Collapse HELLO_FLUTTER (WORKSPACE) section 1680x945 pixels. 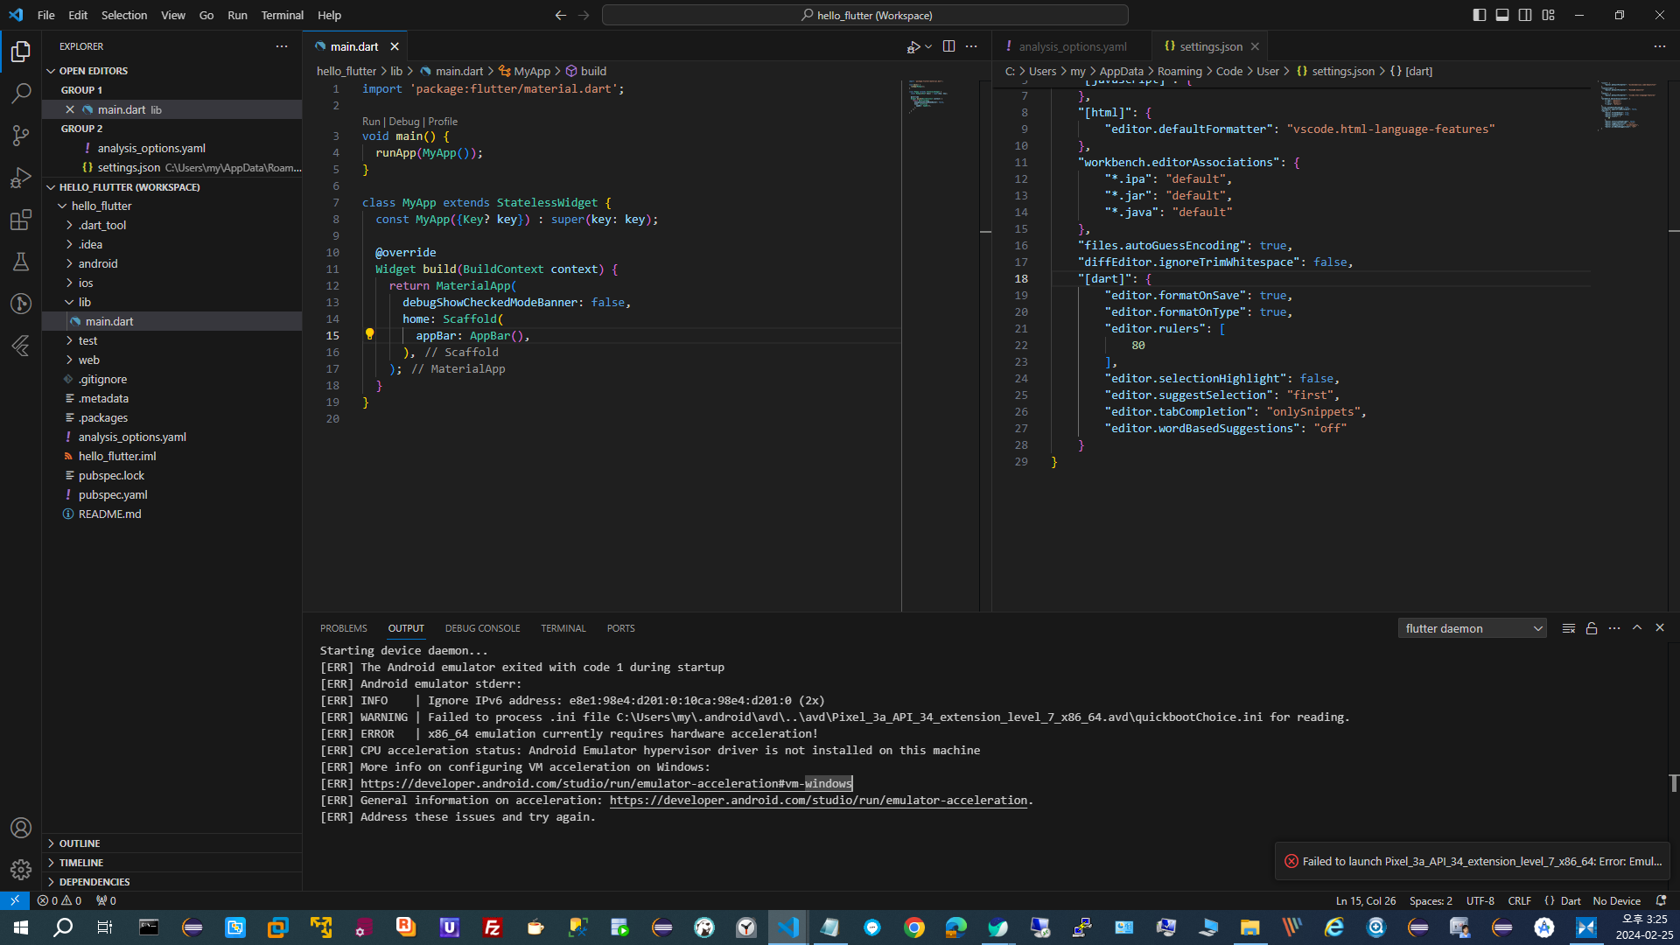pyautogui.click(x=171, y=187)
